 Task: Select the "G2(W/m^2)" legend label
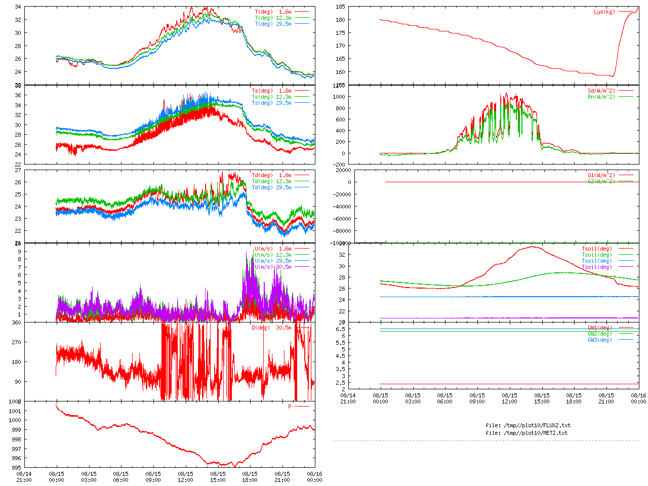click(601, 181)
